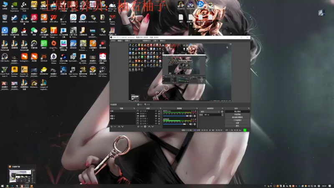
Task: Open the OBS Scene Collection (场景集合) menu
Action: coord(147,41)
